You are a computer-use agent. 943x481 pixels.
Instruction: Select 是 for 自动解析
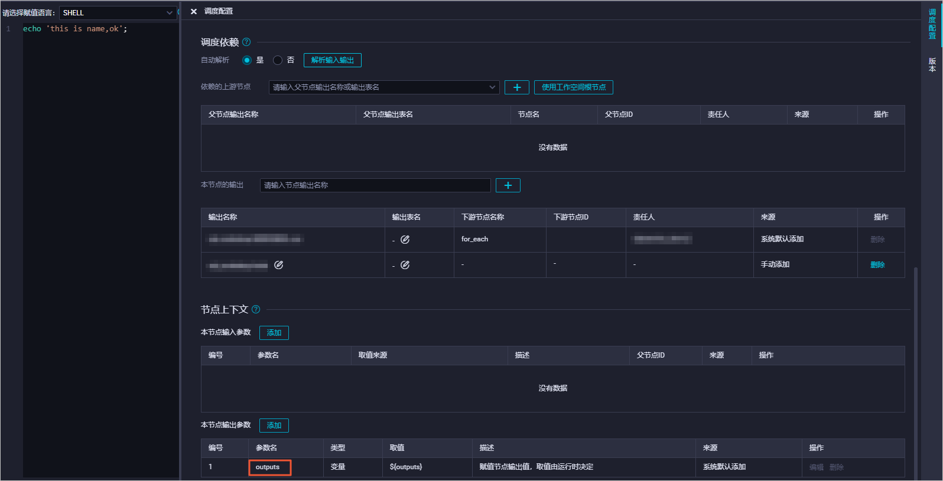247,60
